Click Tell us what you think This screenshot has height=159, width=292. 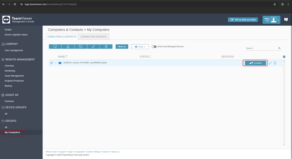243,20
